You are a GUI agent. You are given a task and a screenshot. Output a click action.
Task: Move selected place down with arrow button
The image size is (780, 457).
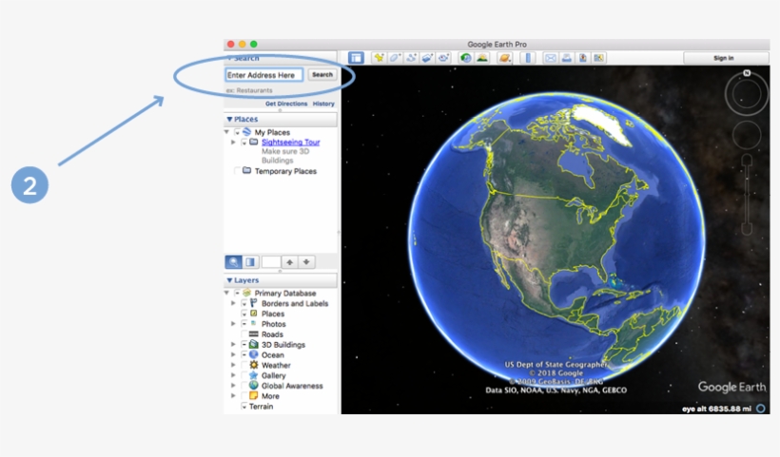pos(306,262)
